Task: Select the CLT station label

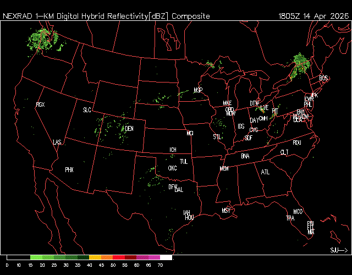Action: (284, 152)
